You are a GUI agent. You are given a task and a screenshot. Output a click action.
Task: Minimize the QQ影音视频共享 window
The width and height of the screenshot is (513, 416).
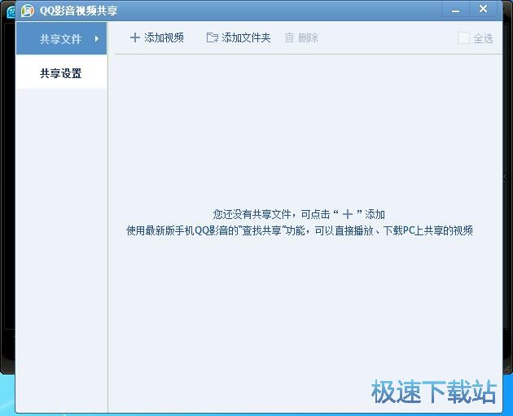[455, 11]
